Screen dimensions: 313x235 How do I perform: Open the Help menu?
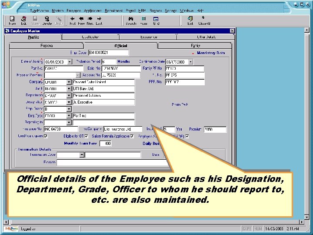click(x=200, y=10)
